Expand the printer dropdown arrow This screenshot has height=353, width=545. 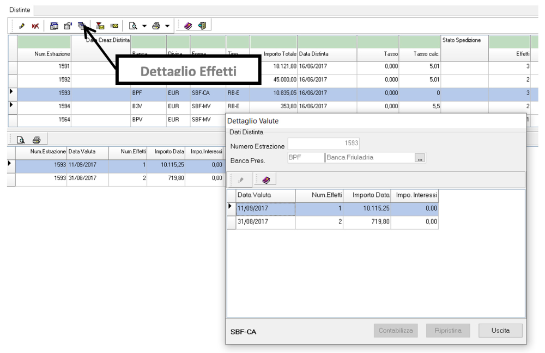click(x=167, y=26)
